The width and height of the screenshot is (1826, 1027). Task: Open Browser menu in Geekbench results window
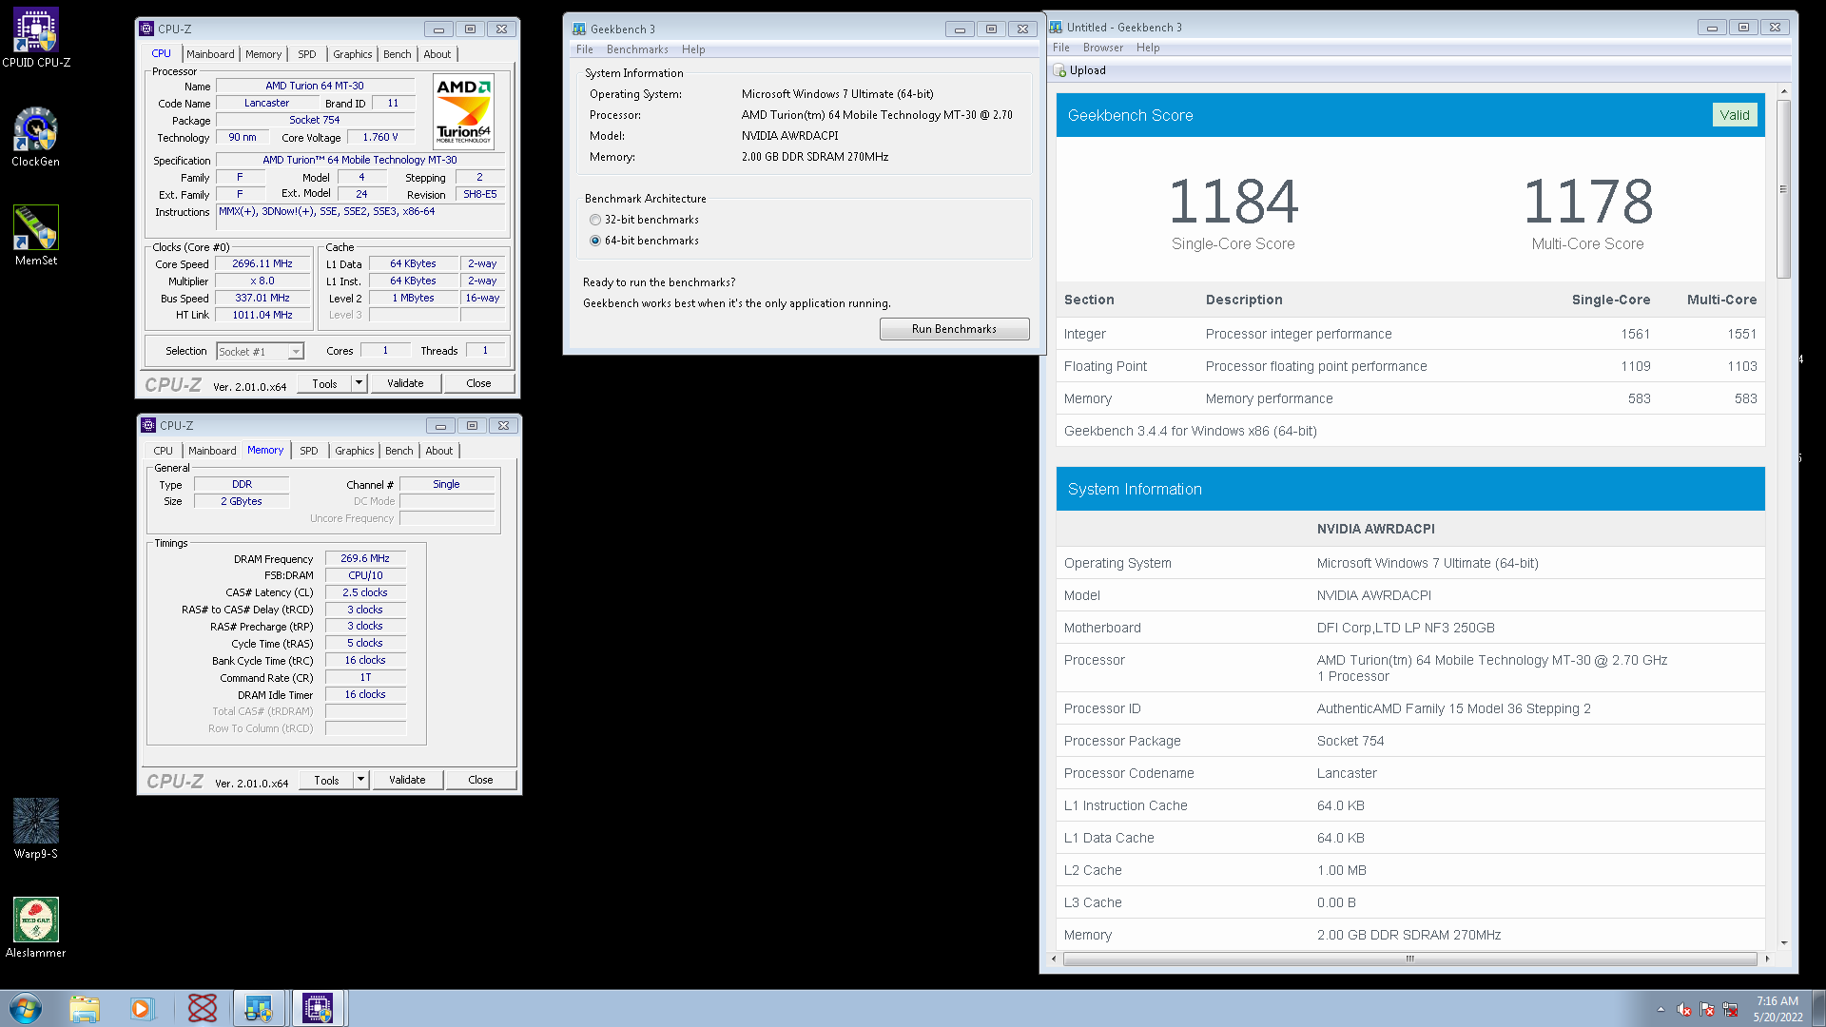click(x=1103, y=48)
